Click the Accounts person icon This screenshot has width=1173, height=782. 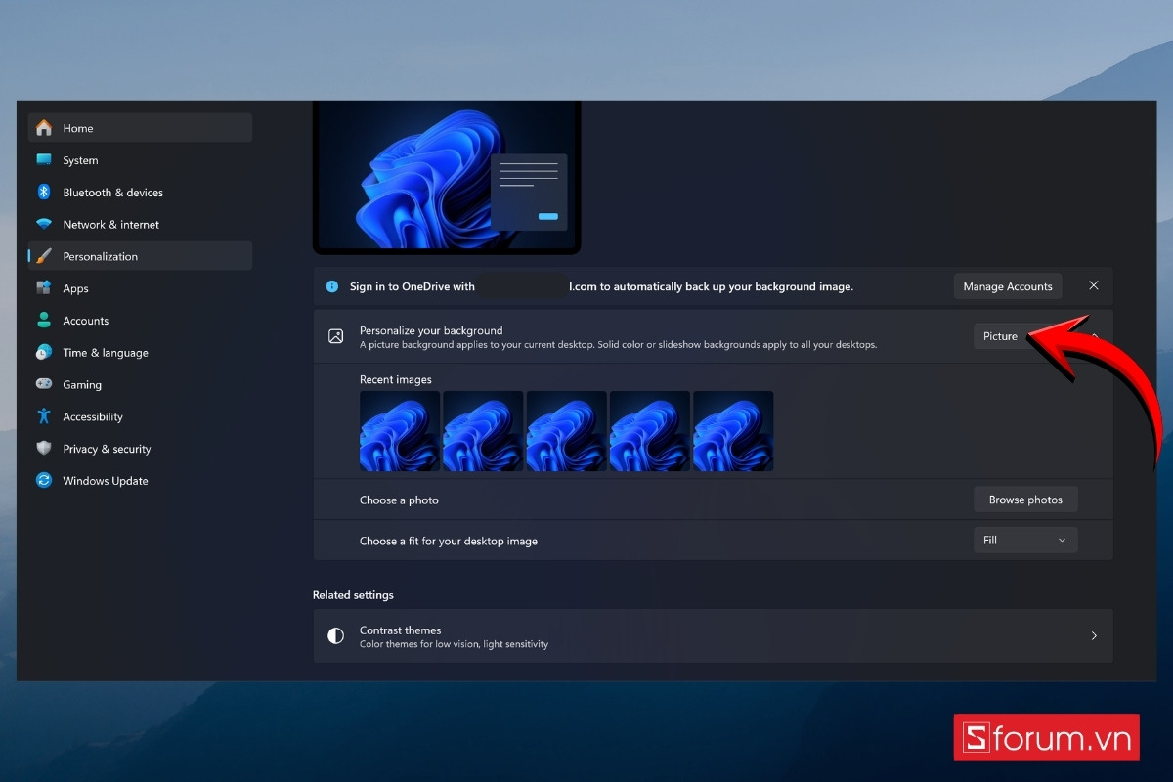click(43, 320)
